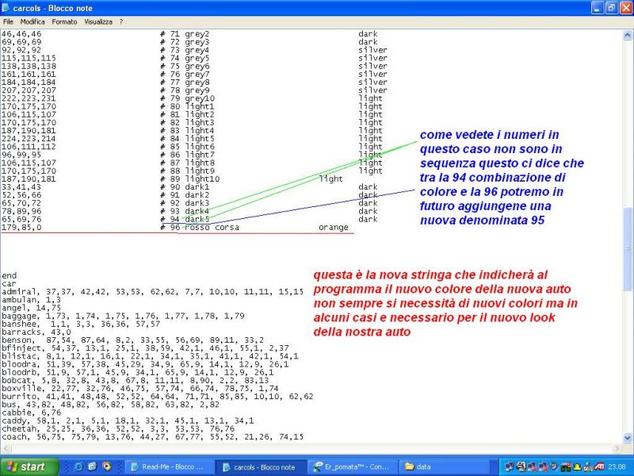Click the system clock showing 23.08
The width and height of the screenshot is (634, 476).
click(621, 466)
